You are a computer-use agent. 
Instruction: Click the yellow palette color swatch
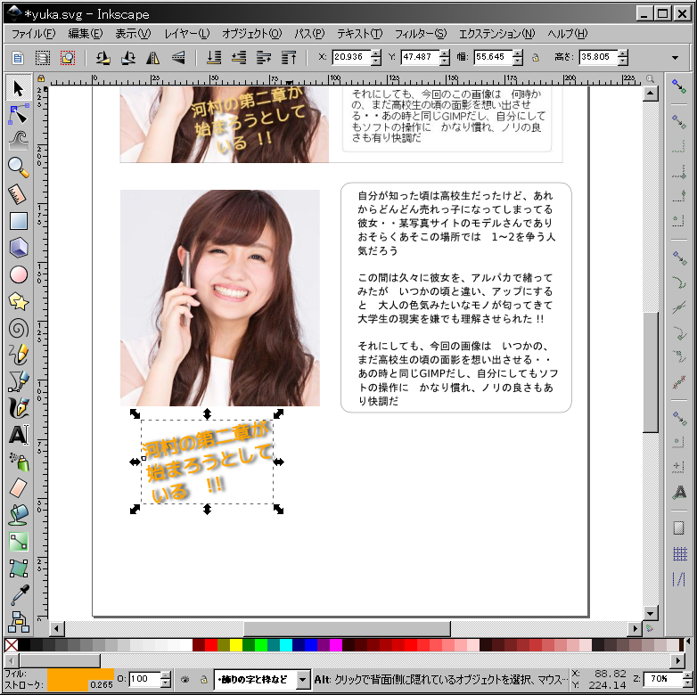click(x=236, y=645)
